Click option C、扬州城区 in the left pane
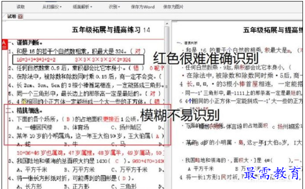Screen dimensions: 305x189 tap(126, 127)
